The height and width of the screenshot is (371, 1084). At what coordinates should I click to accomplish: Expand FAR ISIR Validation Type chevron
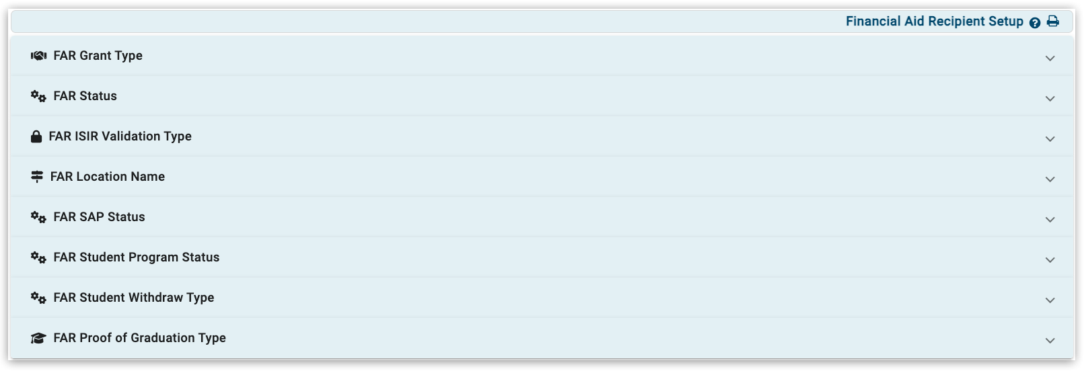[x=1050, y=139]
